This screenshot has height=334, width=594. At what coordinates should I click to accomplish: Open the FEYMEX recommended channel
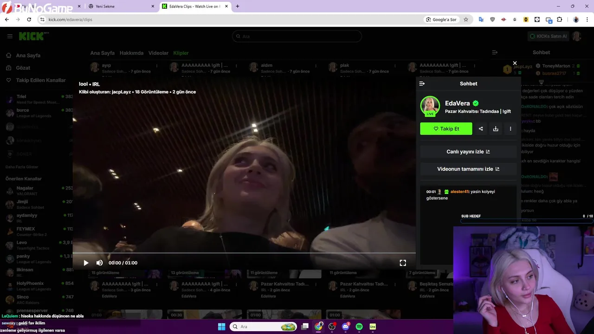(x=39, y=231)
